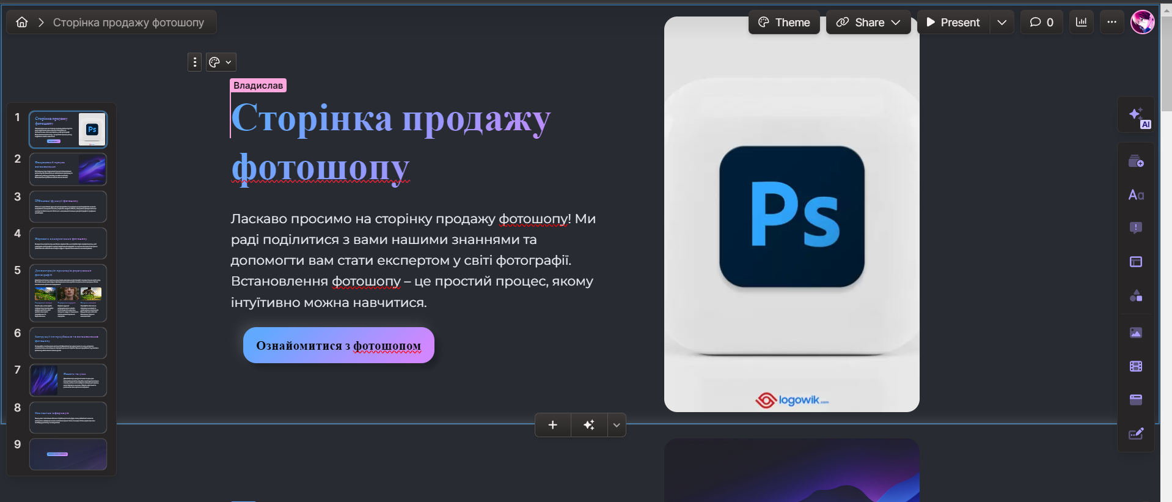Open the callout boxes panel
This screenshot has height=502, width=1172.
(x=1136, y=228)
